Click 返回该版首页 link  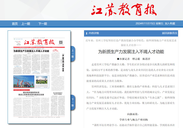(x=169, y=33)
